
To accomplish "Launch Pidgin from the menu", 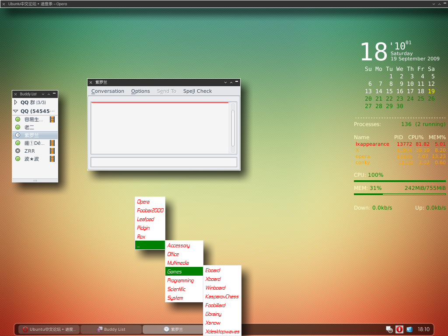I will click(x=150, y=227).
